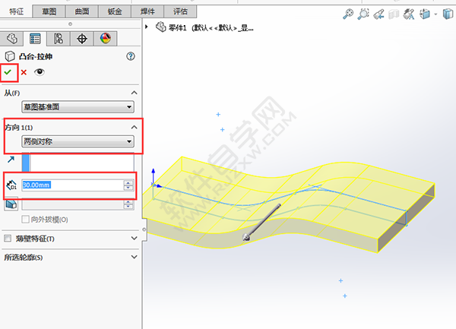The image size is (456, 329).
Task: Switch to the PropertyManager tab icon
Action: [x=35, y=38]
